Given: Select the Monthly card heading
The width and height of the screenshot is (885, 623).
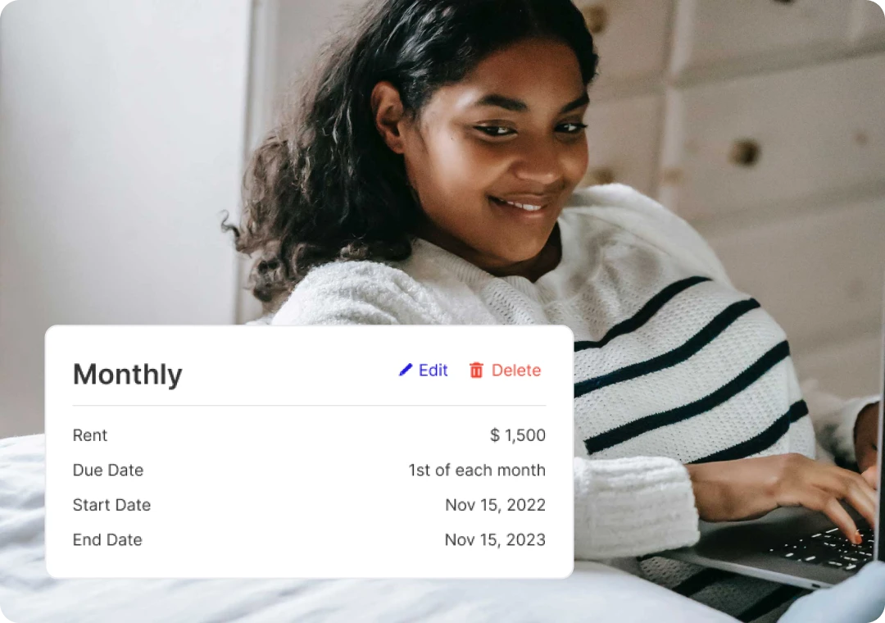Looking at the screenshot, I should coord(128,375).
